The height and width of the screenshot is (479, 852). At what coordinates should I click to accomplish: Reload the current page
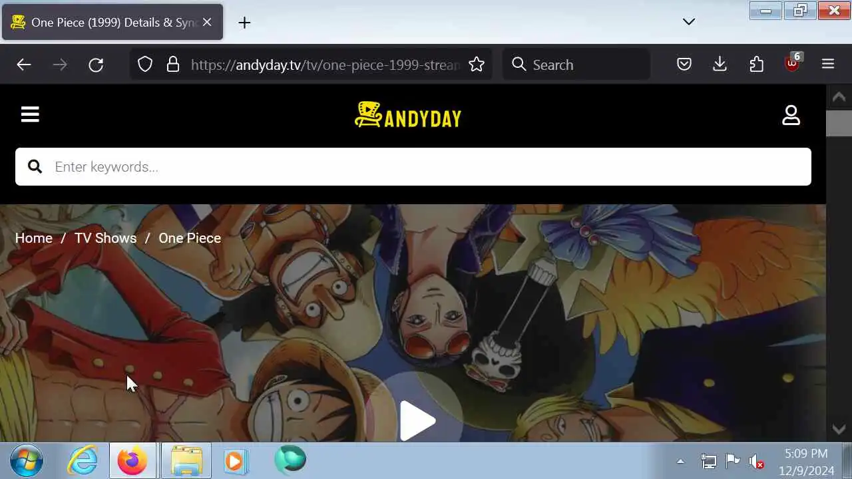pyautogui.click(x=96, y=65)
